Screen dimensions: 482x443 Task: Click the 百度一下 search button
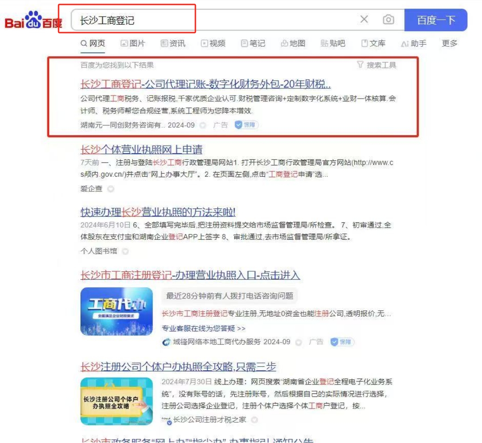click(435, 20)
